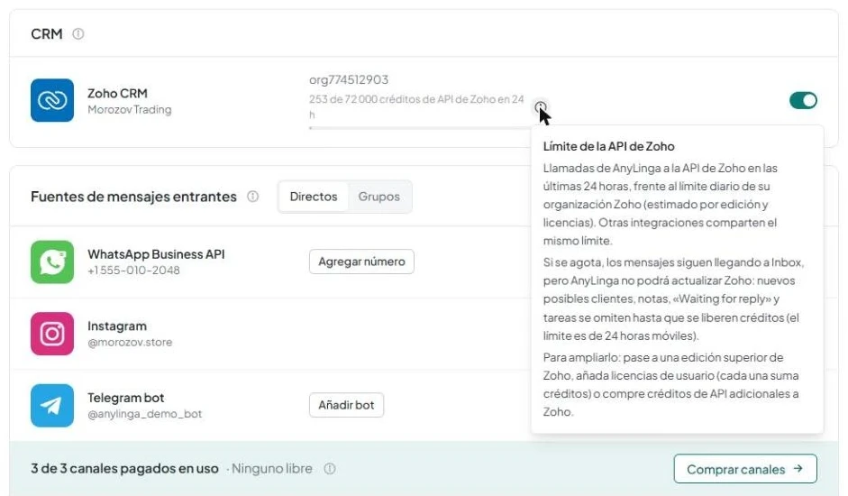
Task: Click the WhatsApp Business API icon
Action: [52, 262]
